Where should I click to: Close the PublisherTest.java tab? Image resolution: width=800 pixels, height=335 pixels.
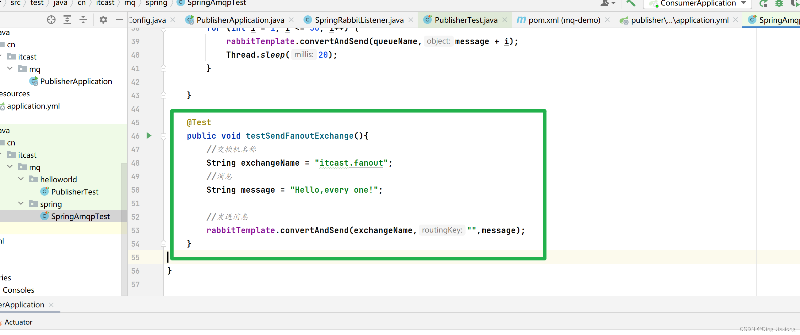pos(505,20)
